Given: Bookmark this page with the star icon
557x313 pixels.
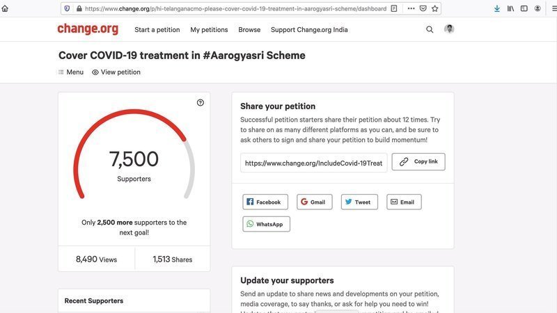Looking at the screenshot, I should [435, 9].
